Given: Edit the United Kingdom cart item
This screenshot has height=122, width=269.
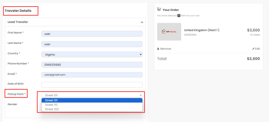Looking at the screenshot, I should pyautogui.click(x=257, y=49).
